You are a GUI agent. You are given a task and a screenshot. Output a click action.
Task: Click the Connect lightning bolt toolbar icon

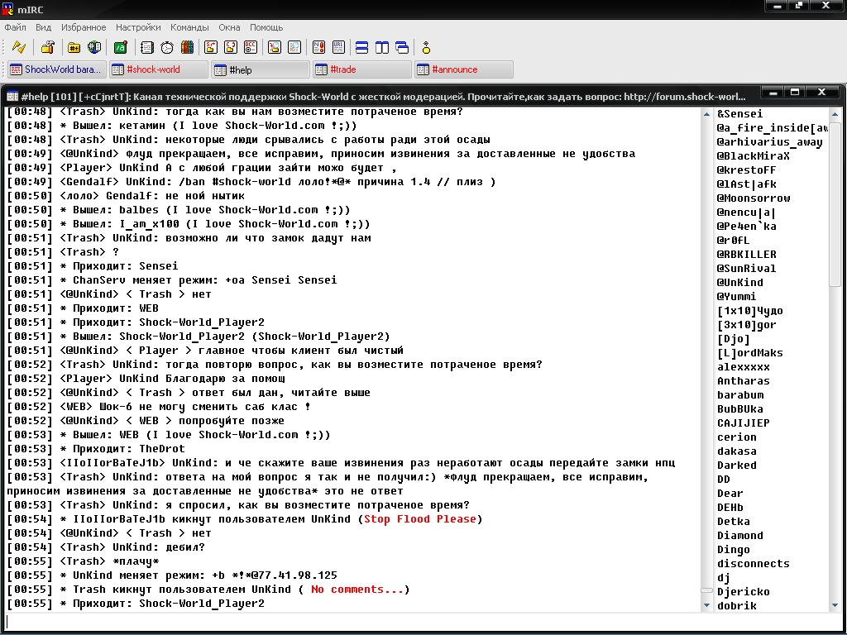pyautogui.click(x=19, y=47)
